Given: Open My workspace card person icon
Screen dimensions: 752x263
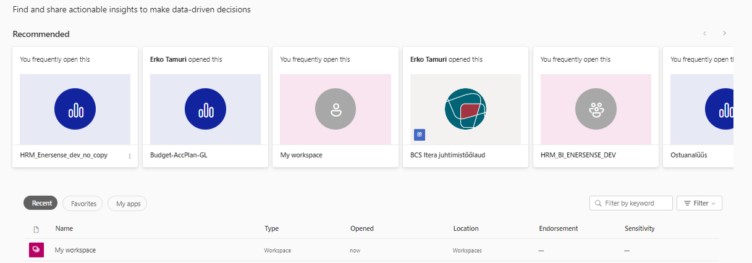Looking at the screenshot, I should [x=336, y=110].
